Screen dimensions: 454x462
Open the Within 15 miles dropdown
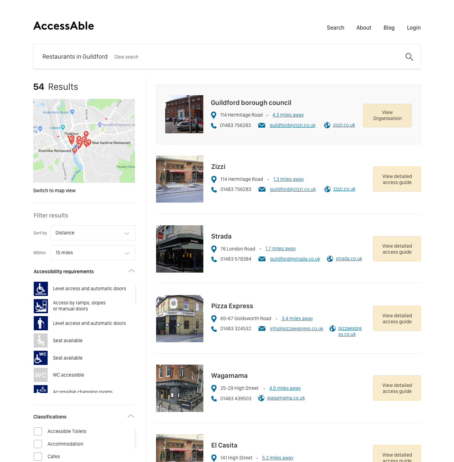click(x=93, y=253)
